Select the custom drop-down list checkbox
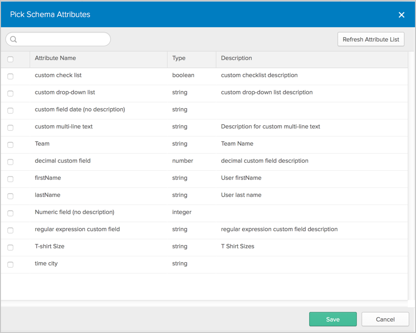This screenshot has width=416, height=333. 10,93
